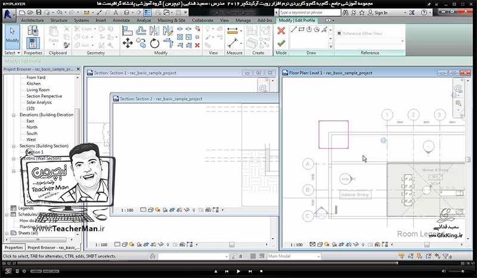The width and height of the screenshot is (477, 278).
Task: Click the Aligned Dimension measure tool
Action: (233, 31)
